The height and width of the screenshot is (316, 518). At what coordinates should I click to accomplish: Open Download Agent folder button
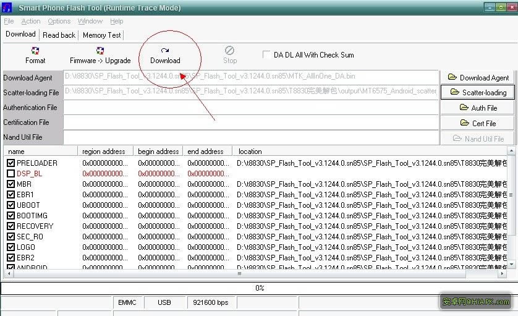point(478,77)
